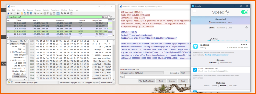
Task: Click the Filter Out This Stream button
Action: click(146, 81)
